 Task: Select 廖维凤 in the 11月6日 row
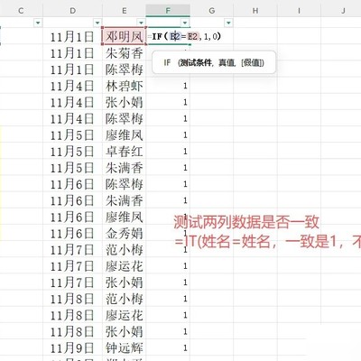coord(124,217)
